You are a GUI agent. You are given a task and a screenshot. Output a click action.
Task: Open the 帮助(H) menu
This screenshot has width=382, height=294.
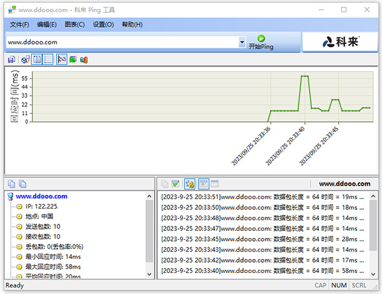132,25
